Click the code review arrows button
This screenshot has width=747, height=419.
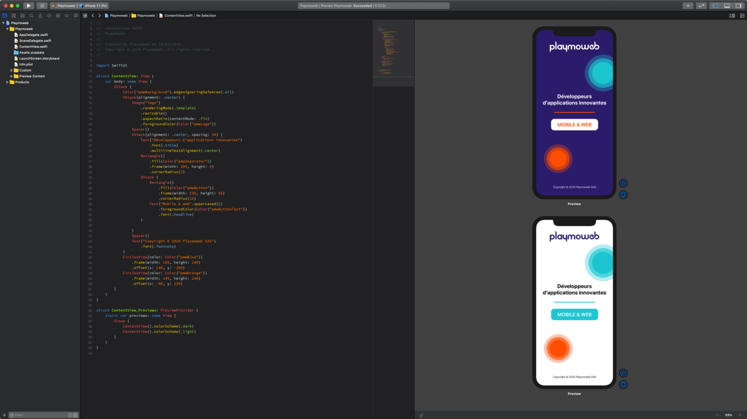pos(701,6)
